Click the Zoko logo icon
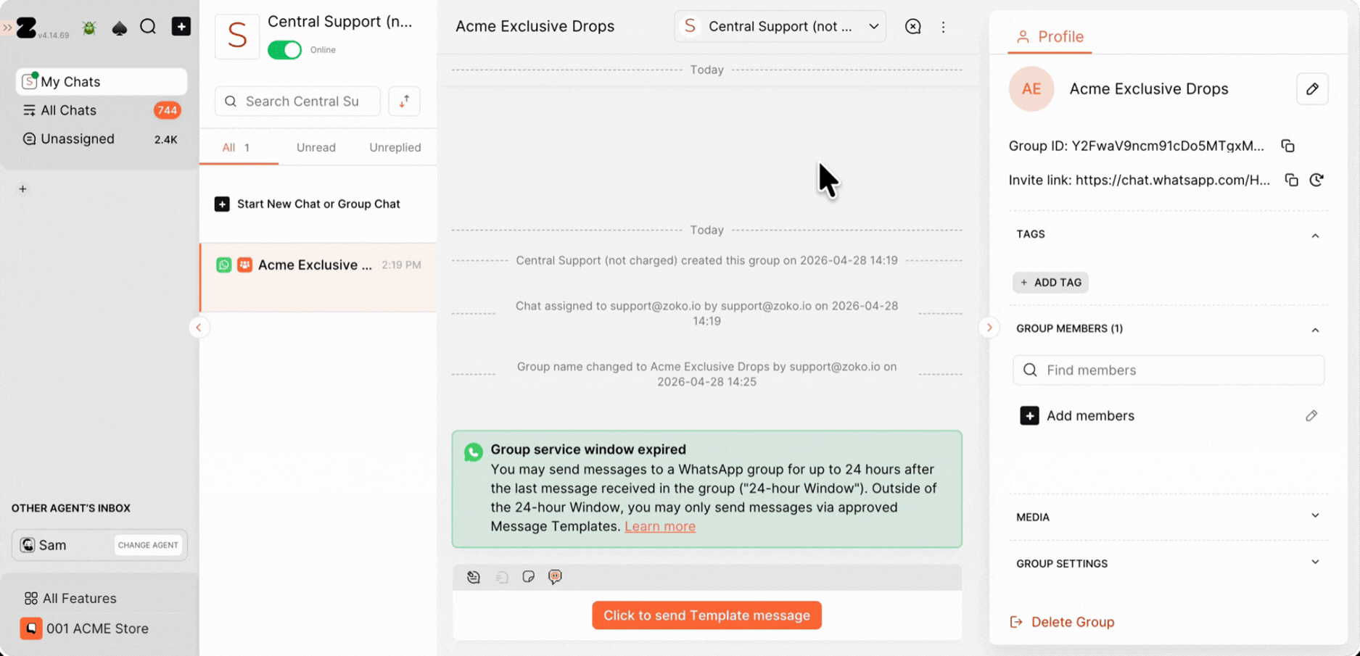Image resolution: width=1360 pixels, height=656 pixels. click(26, 28)
